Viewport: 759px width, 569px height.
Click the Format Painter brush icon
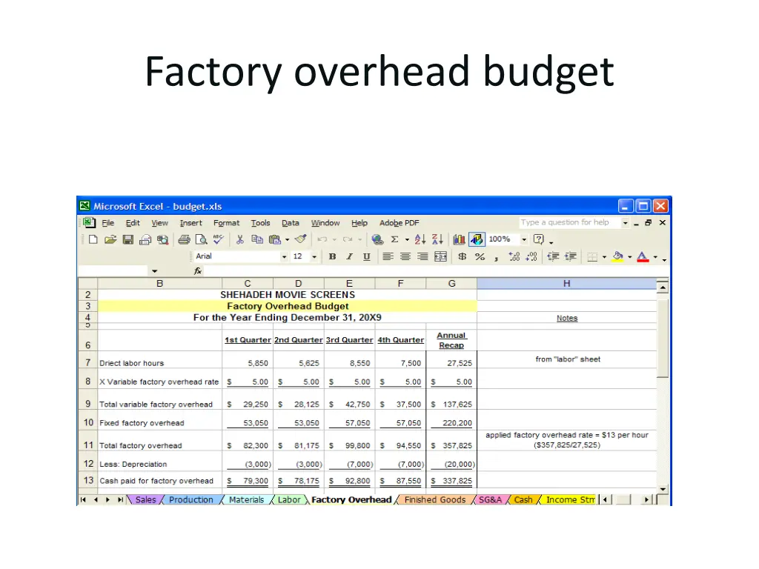click(300, 239)
